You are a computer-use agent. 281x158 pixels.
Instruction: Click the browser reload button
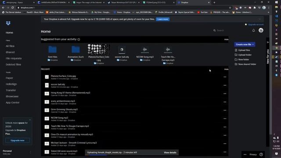point(13,7)
